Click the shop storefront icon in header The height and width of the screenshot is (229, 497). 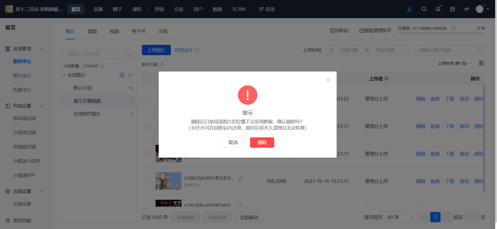pos(452,9)
